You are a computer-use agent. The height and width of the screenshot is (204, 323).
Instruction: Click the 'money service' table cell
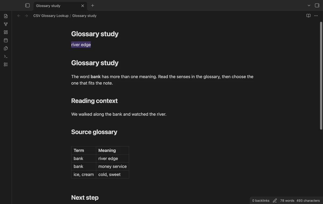[x=113, y=166]
